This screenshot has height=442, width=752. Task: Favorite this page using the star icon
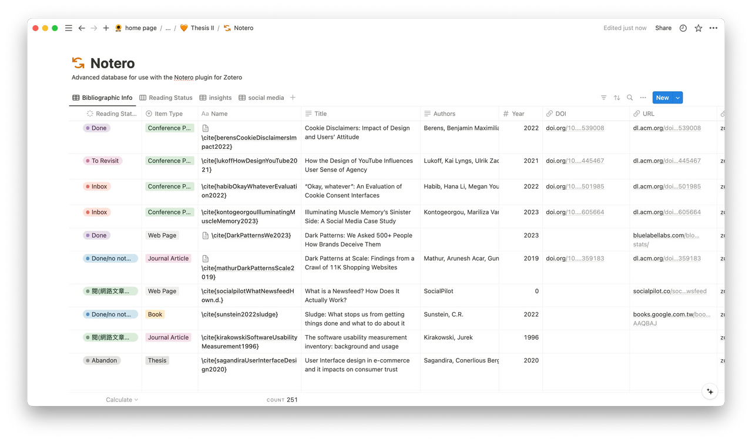tap(698, 28)
